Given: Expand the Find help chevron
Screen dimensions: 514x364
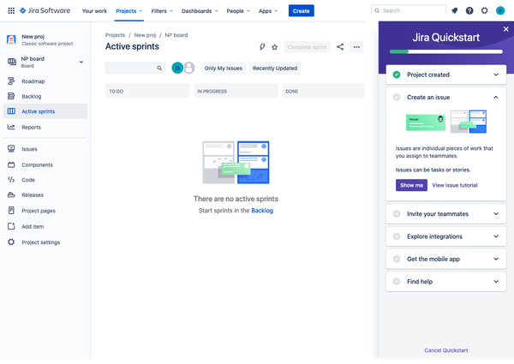Looking at the screenshot, I should (496, 282).
